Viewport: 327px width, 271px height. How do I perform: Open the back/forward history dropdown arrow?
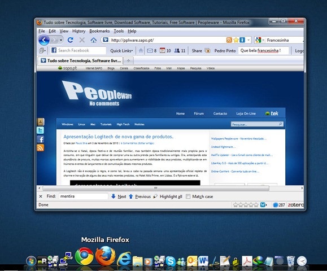coord(61,40)
